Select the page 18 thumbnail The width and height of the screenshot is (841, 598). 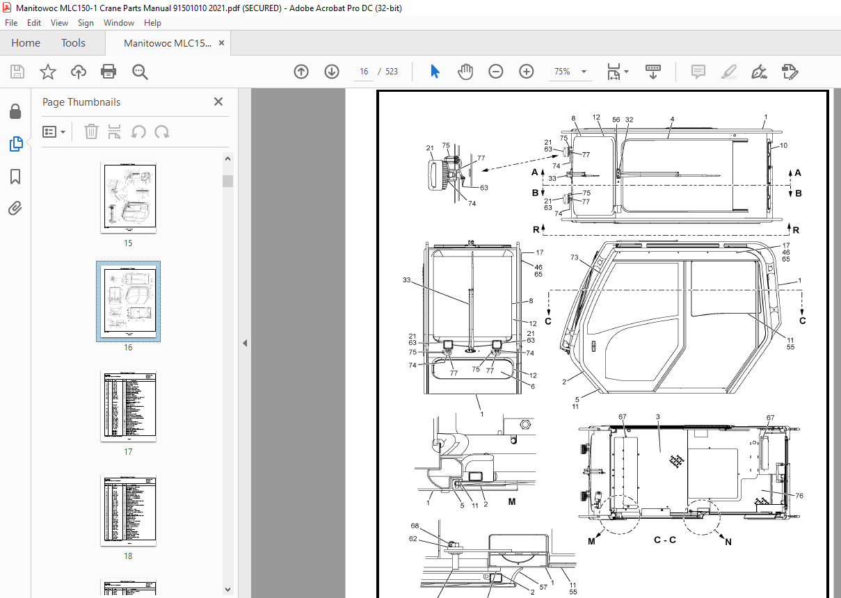128,511
